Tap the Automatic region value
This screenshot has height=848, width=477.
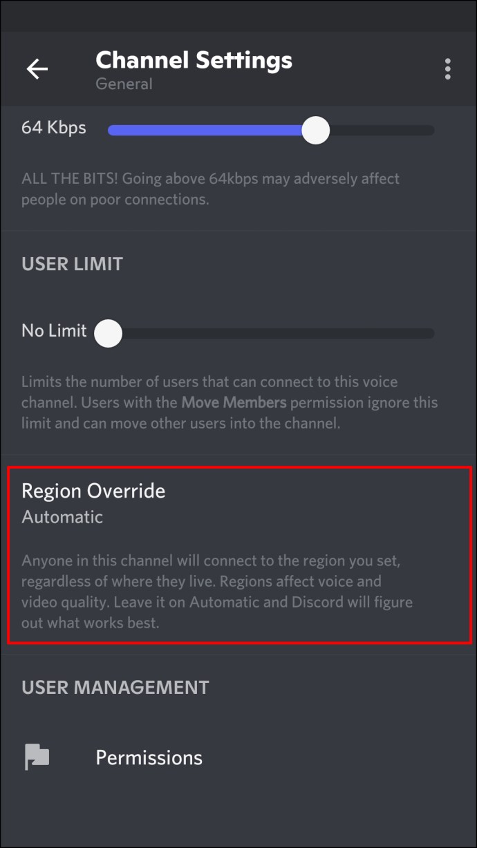62,517
